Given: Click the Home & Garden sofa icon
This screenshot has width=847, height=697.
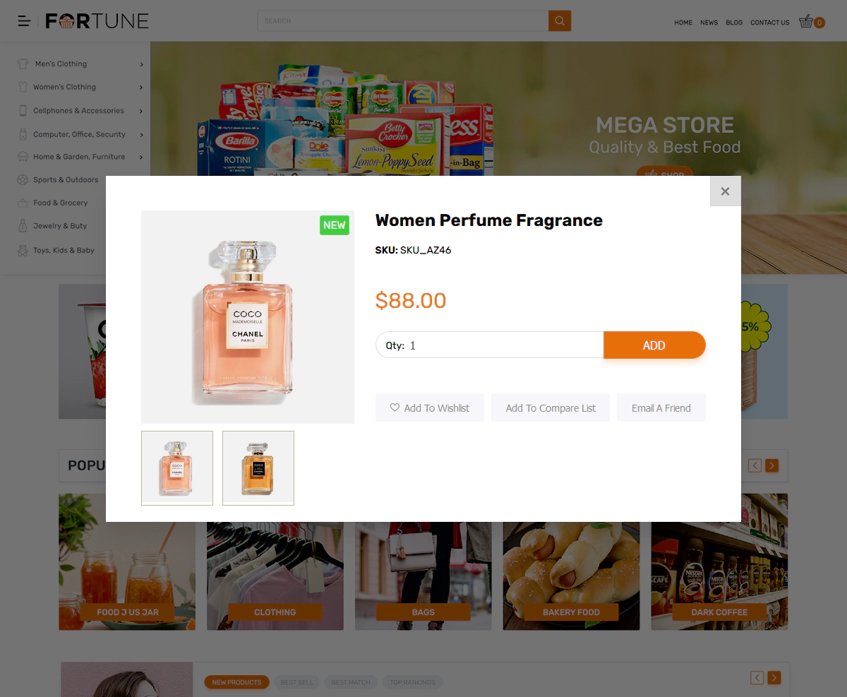Looking at the screenshot, I should [x=23, y=157].
